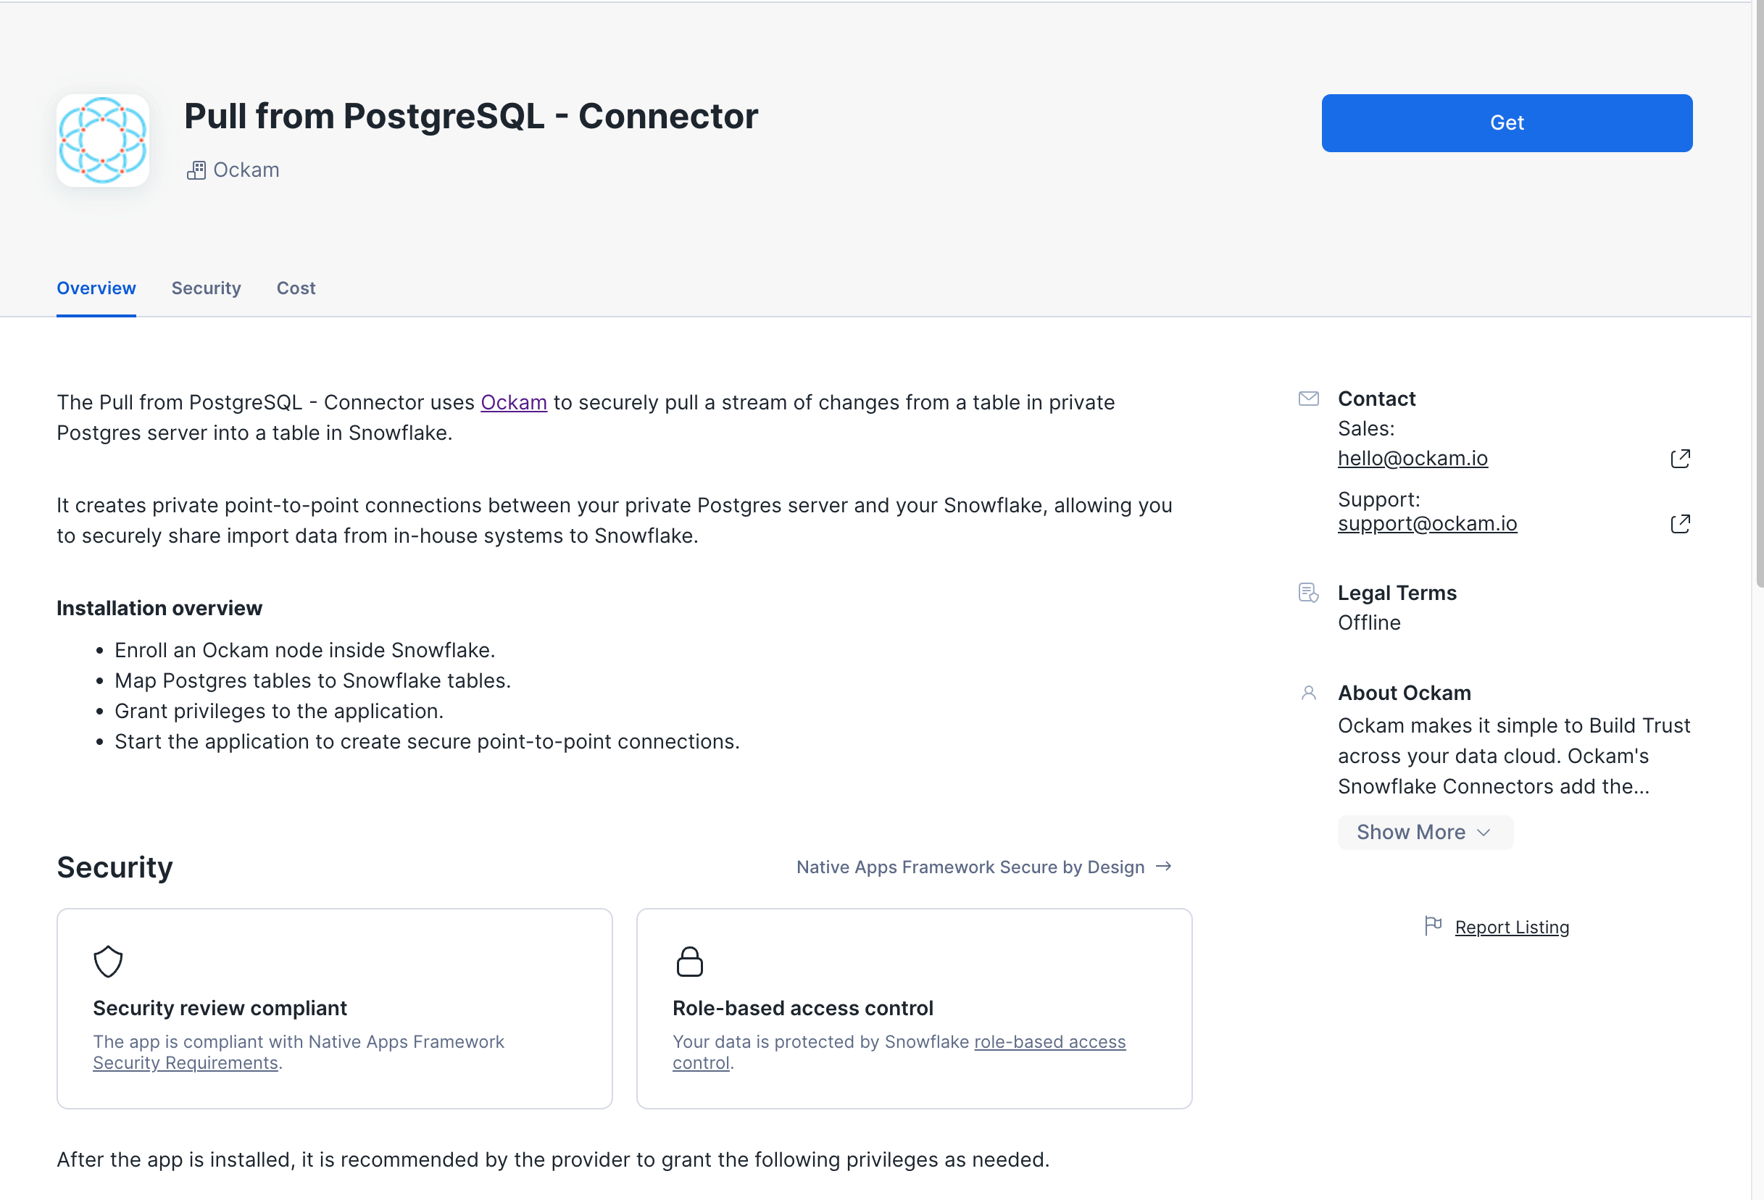Follow the Ockam hyperlink in the description

click(513, 402)
